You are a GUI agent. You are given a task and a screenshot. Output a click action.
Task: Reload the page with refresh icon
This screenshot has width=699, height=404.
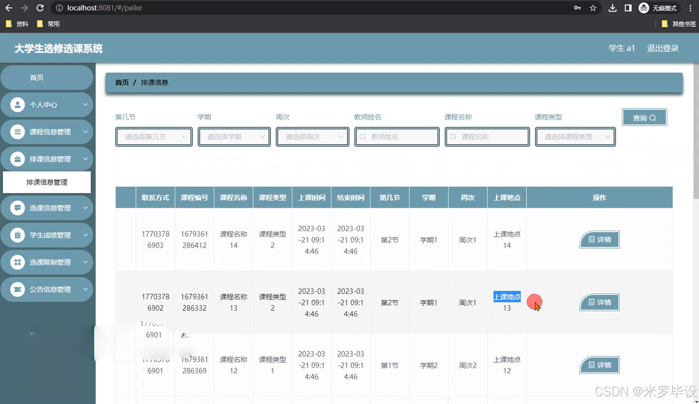tap(40, 8)
